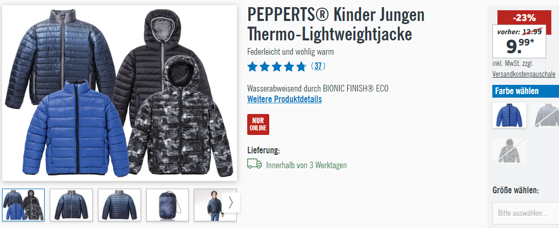559x228 pixels.
Task: Click the five-star rating icons
Action: pyautogui.click(x=276, y=66)
